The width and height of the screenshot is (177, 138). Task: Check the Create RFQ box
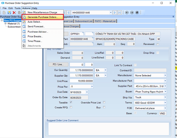coord(71,107)
